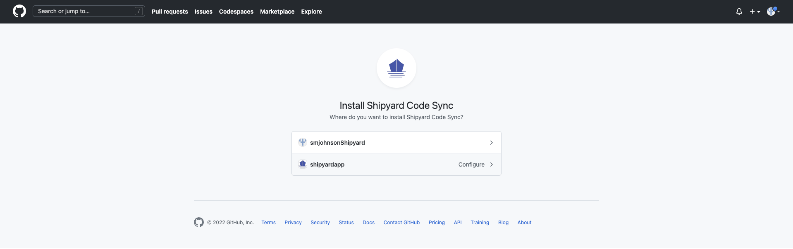Open the Terms footer link
793x249 pixels.
[268, 223]
